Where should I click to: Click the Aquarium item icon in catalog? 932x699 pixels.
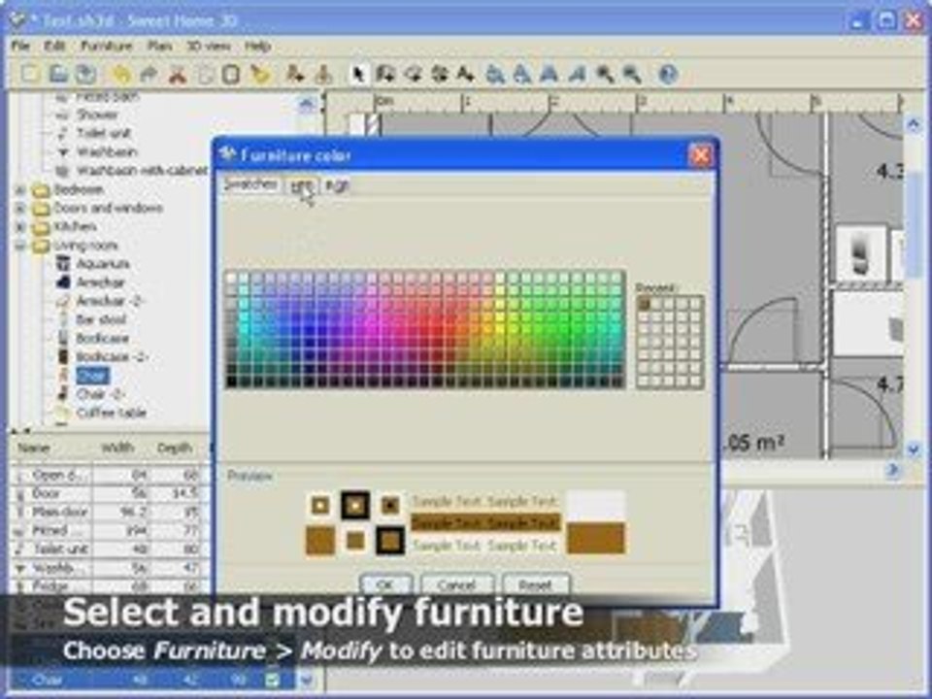click(x=63, y=263)
